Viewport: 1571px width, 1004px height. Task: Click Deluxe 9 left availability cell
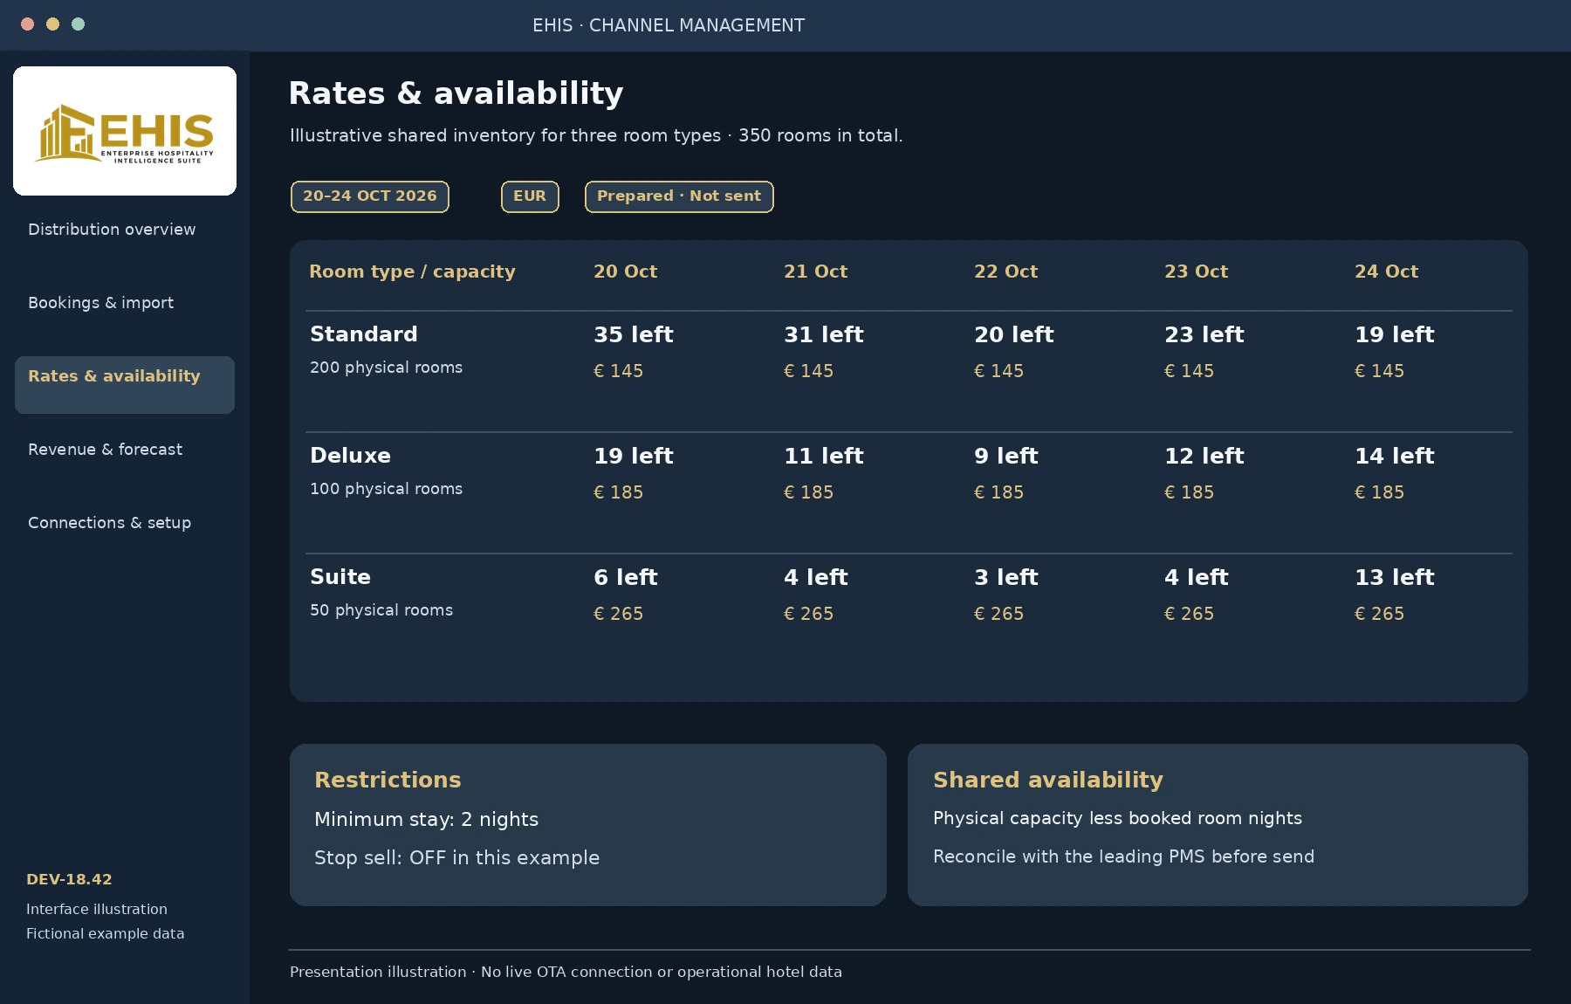1006,456
